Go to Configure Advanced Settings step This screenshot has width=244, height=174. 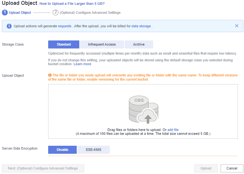[90, 13]
